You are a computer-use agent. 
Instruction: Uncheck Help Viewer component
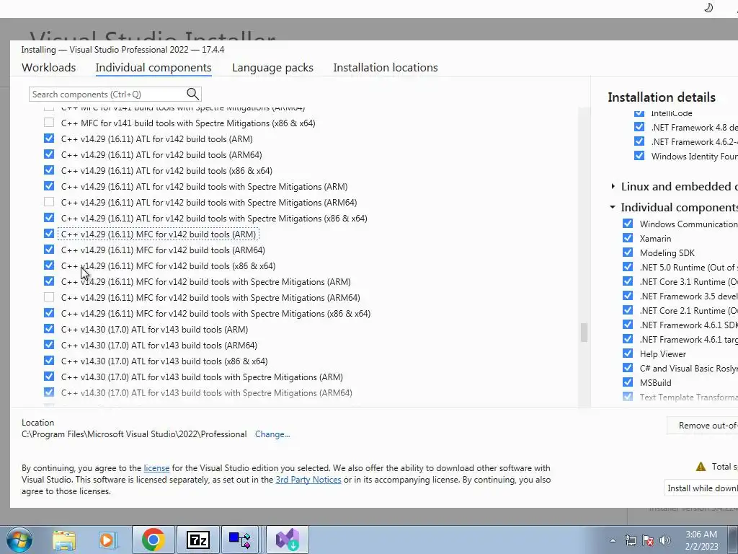pyautogui.click(x=628, y=353)
